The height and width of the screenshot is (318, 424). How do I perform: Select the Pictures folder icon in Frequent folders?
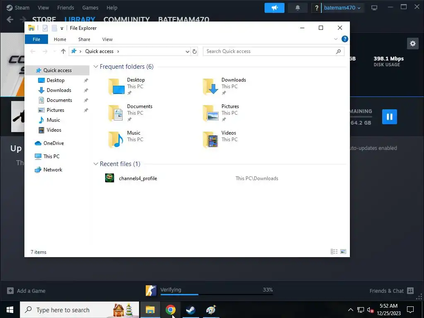[211, 113]
